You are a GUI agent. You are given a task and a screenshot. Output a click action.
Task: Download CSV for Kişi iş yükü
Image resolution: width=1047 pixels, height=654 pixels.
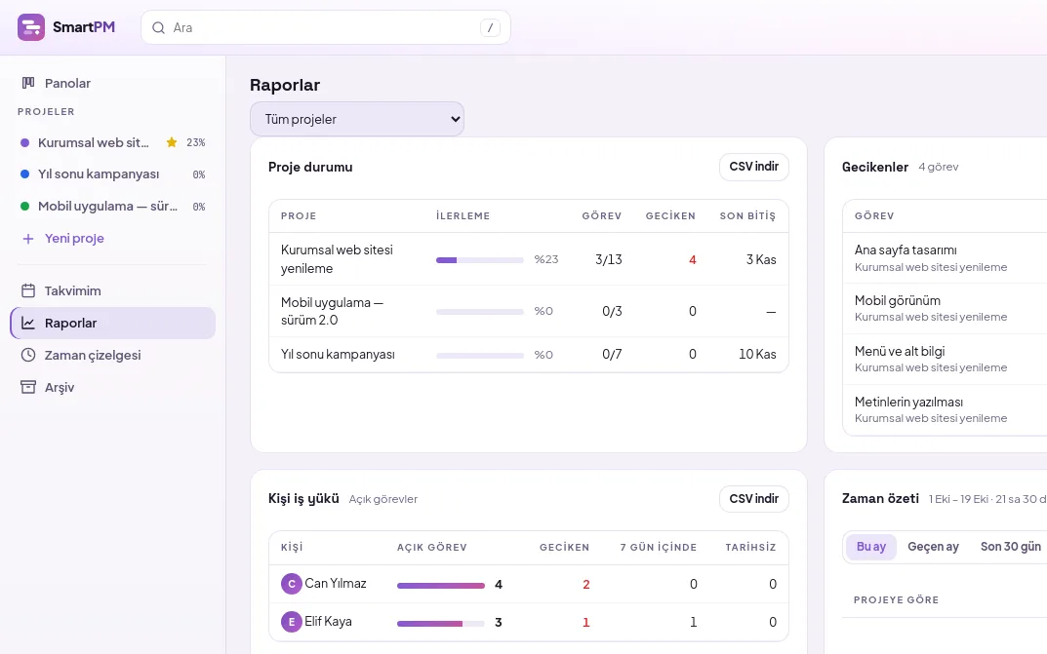(x=754, y=499)
